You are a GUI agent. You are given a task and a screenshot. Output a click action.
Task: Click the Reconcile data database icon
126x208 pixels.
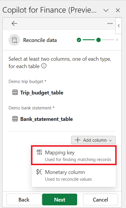14,40
